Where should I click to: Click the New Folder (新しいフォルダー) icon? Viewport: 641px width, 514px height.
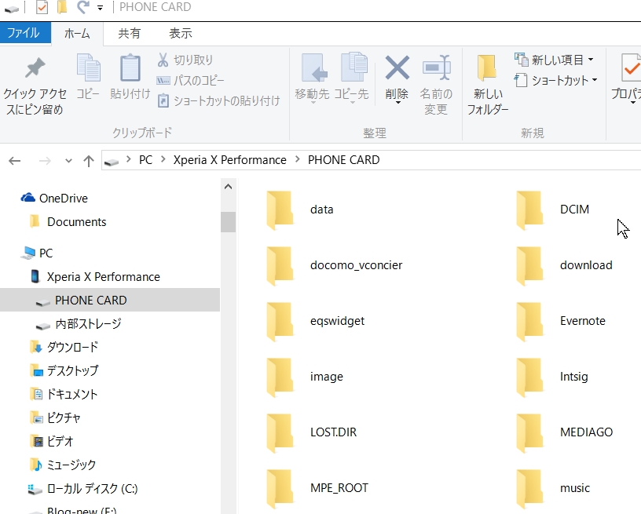click(x=487, y=68)
